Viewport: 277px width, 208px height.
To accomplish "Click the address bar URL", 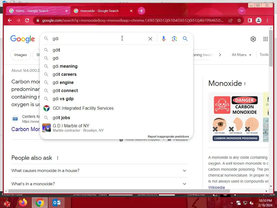I will pos(133,21).
